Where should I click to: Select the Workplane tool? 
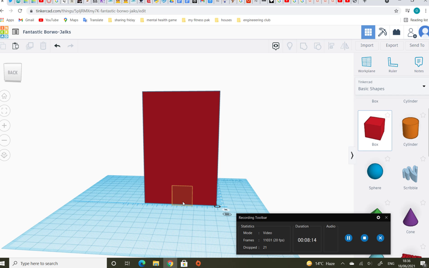pos(366,63)
